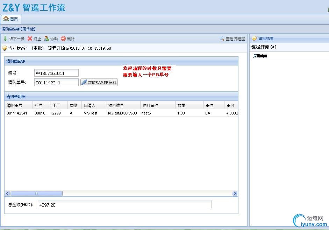
Task: Select material name cell test5
Action: [146, 113]
